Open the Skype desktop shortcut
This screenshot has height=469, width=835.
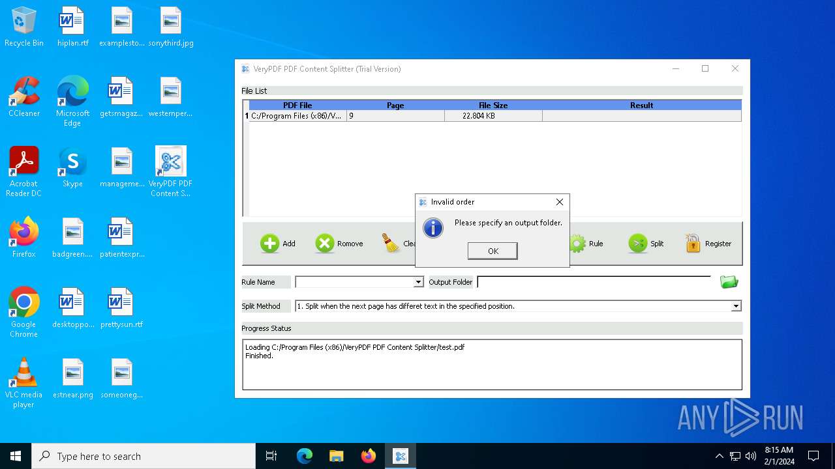72,168
